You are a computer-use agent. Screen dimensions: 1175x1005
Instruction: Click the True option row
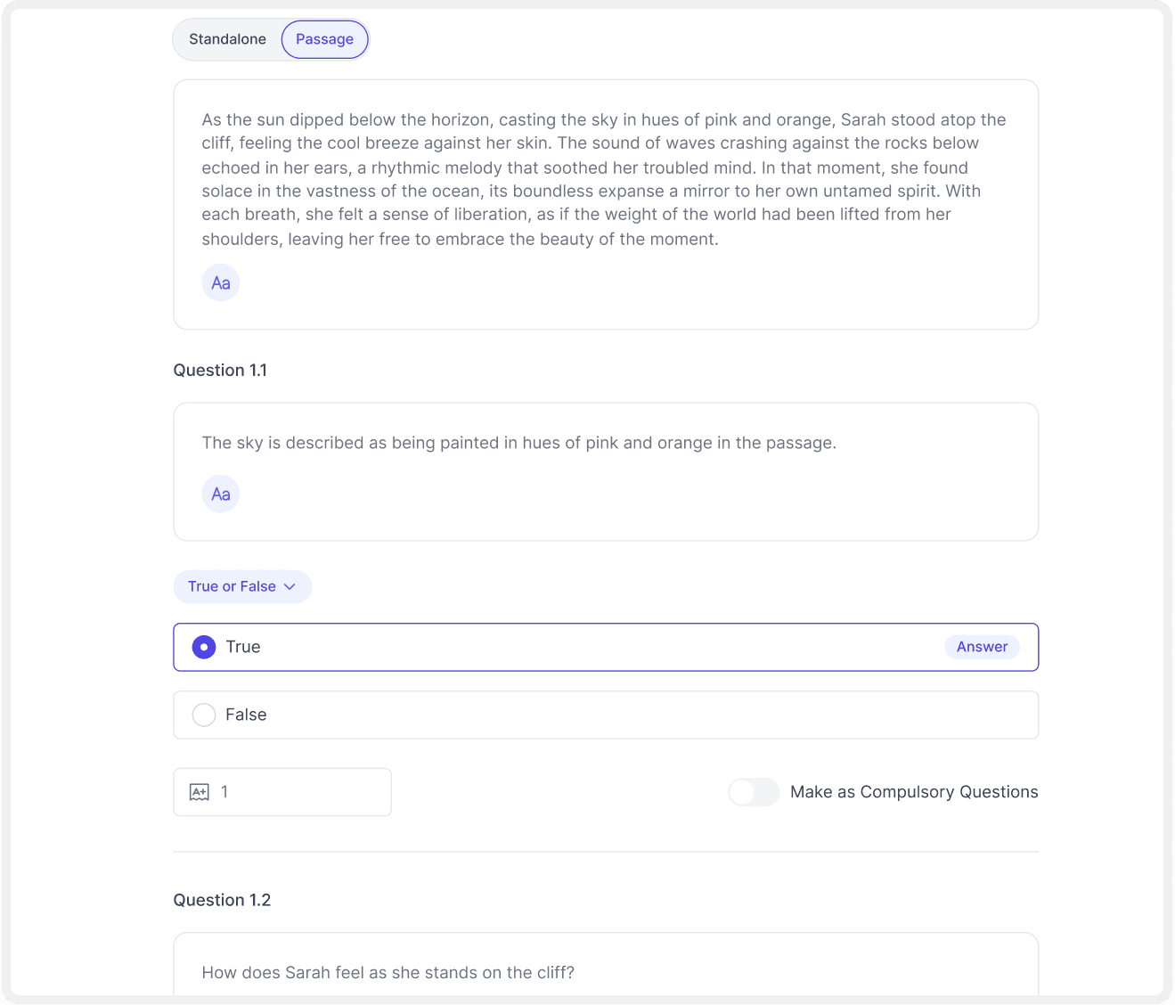point(579,647)
